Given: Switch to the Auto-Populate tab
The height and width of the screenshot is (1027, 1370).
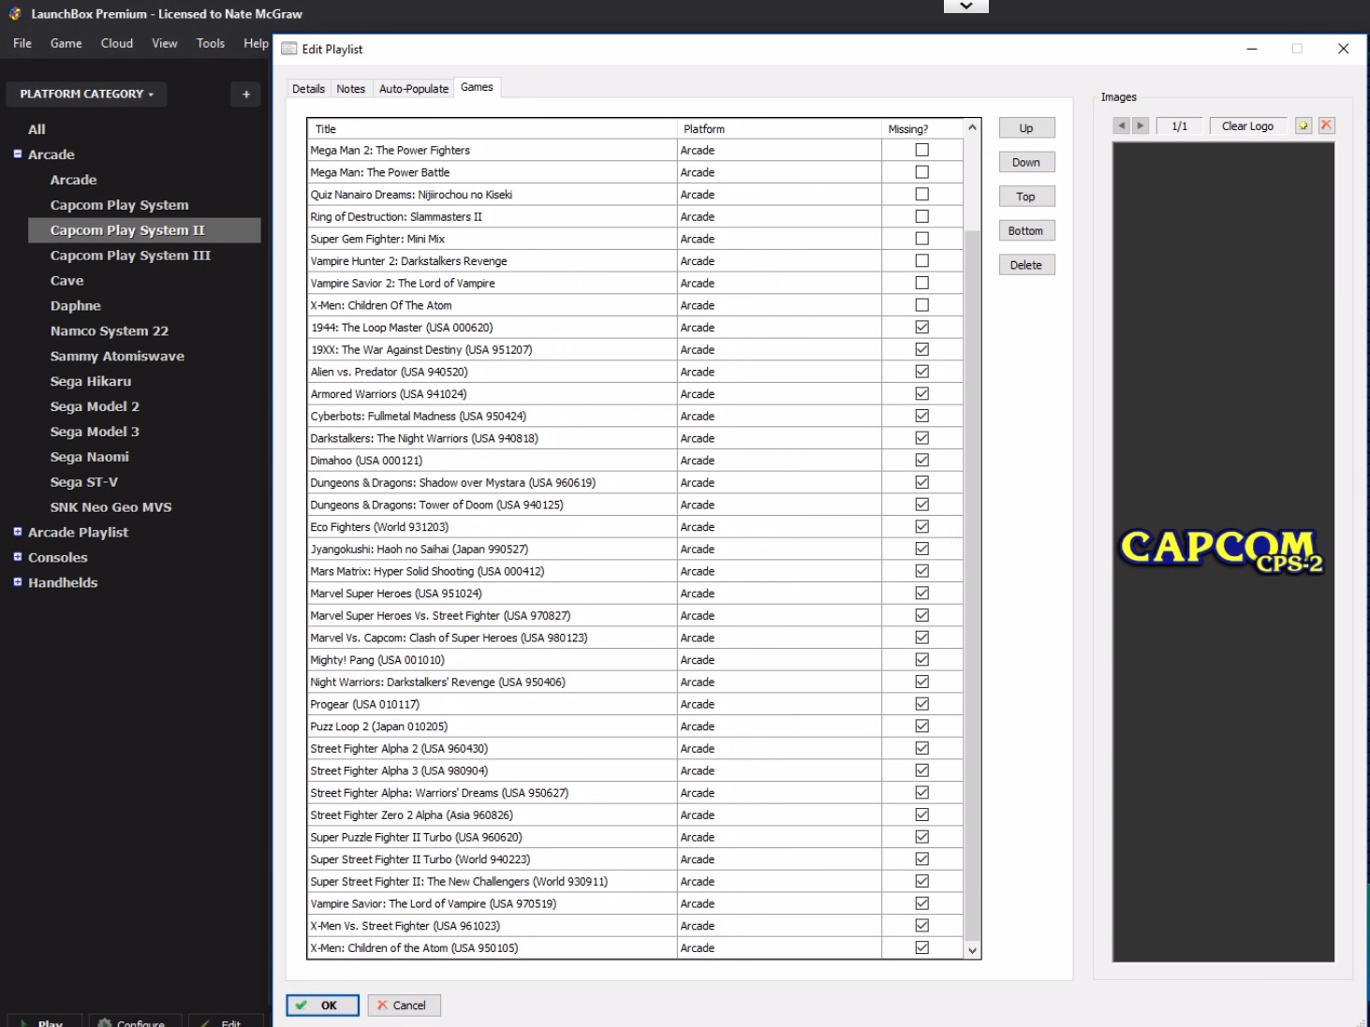Looking at the screenshot, I should point(414,89).
